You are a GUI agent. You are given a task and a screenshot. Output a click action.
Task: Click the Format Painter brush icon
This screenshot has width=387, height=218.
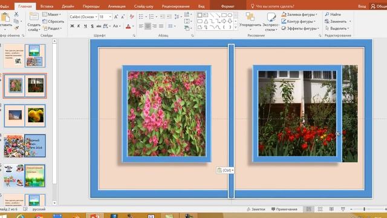[x=16, y=28]
